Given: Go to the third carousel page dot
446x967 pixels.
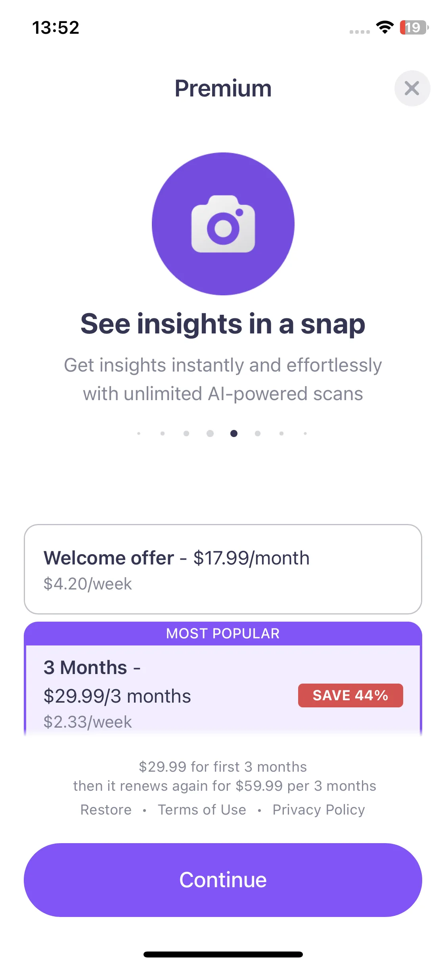Looking at the screenshot, I should [x=186, y=433].
